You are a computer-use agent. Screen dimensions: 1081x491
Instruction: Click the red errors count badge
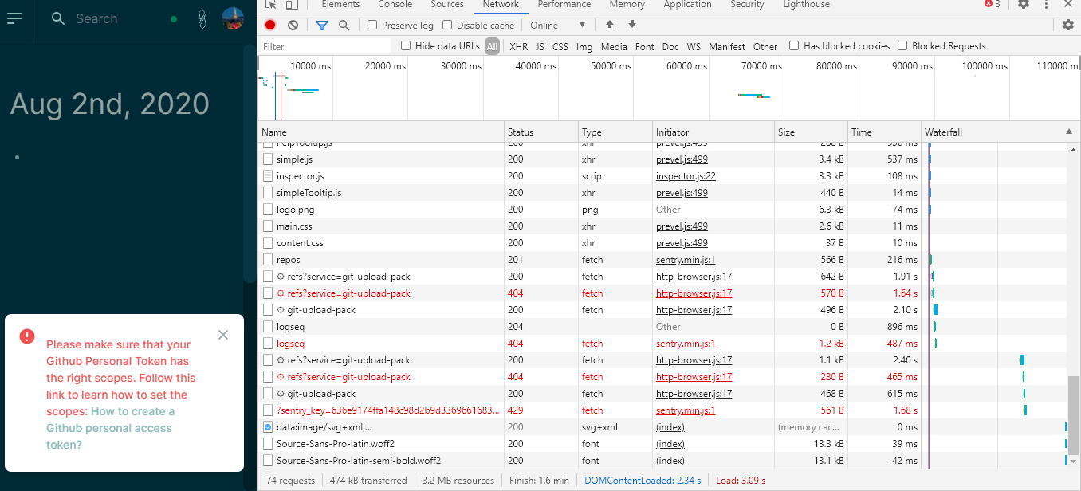(x=993, y=4)
